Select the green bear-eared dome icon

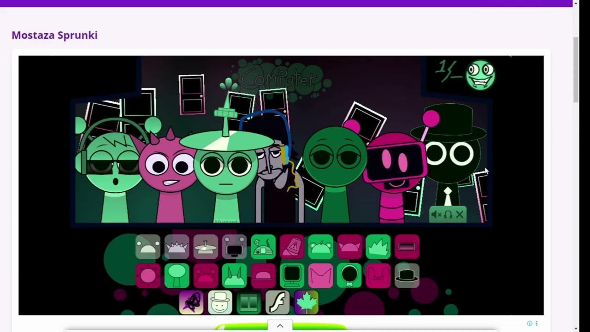click(321, 247)
